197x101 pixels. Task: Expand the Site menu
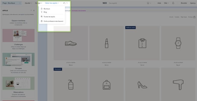[166, 3]
